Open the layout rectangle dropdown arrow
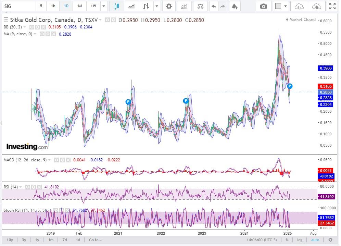This screenshot has width=341, height=246. coord(286,6)
